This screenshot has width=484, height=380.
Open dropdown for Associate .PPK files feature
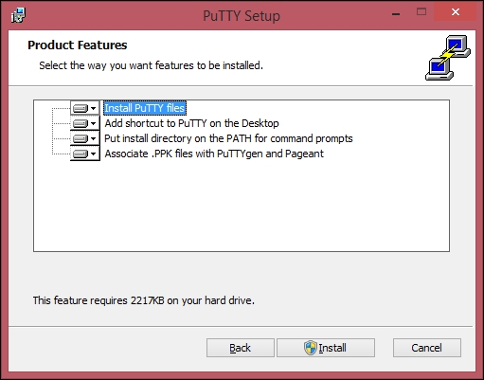[84, 154]
